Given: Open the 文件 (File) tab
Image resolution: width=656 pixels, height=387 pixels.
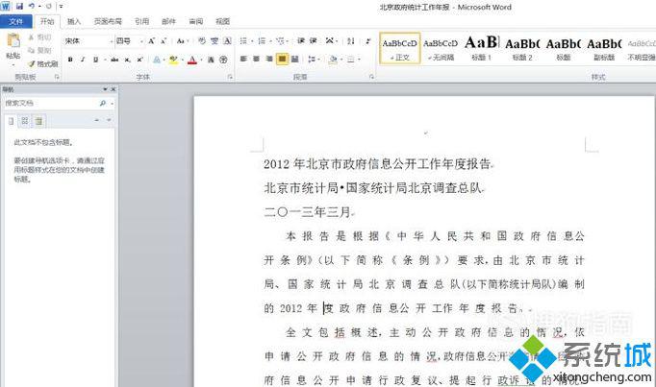Looking at the screenshot, I should tap(16, 21).
